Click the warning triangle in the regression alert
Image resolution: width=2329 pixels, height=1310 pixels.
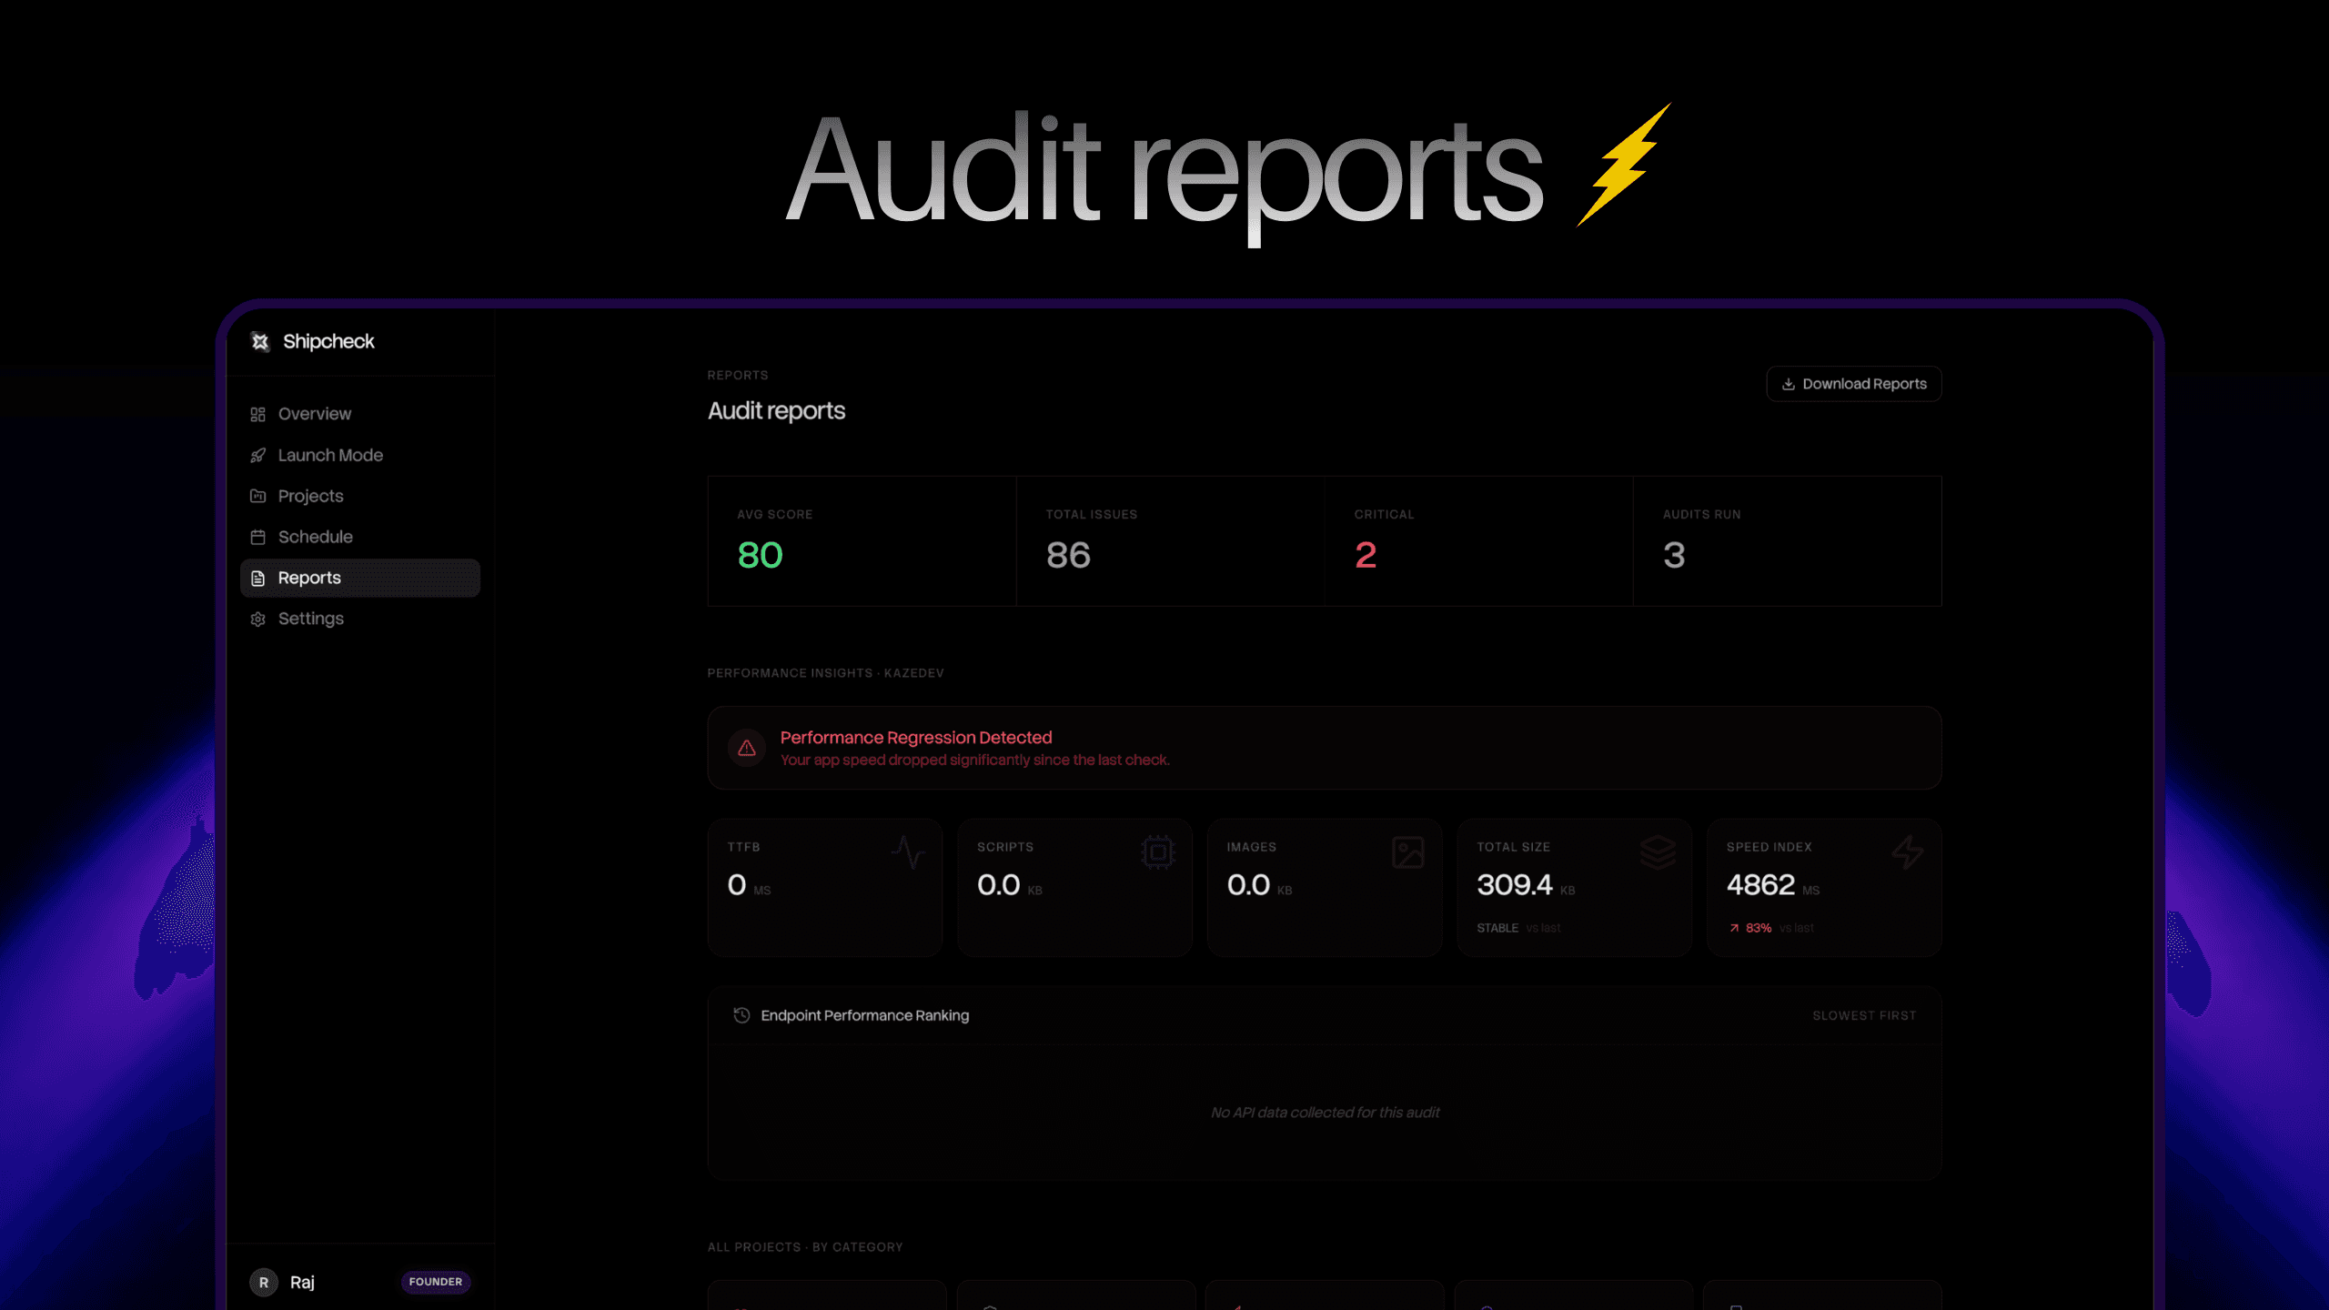pos(747,748)
